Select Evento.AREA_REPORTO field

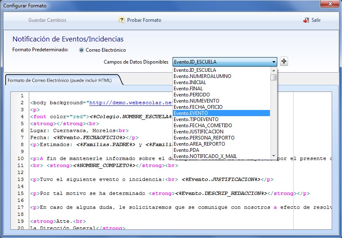[221, 144]
